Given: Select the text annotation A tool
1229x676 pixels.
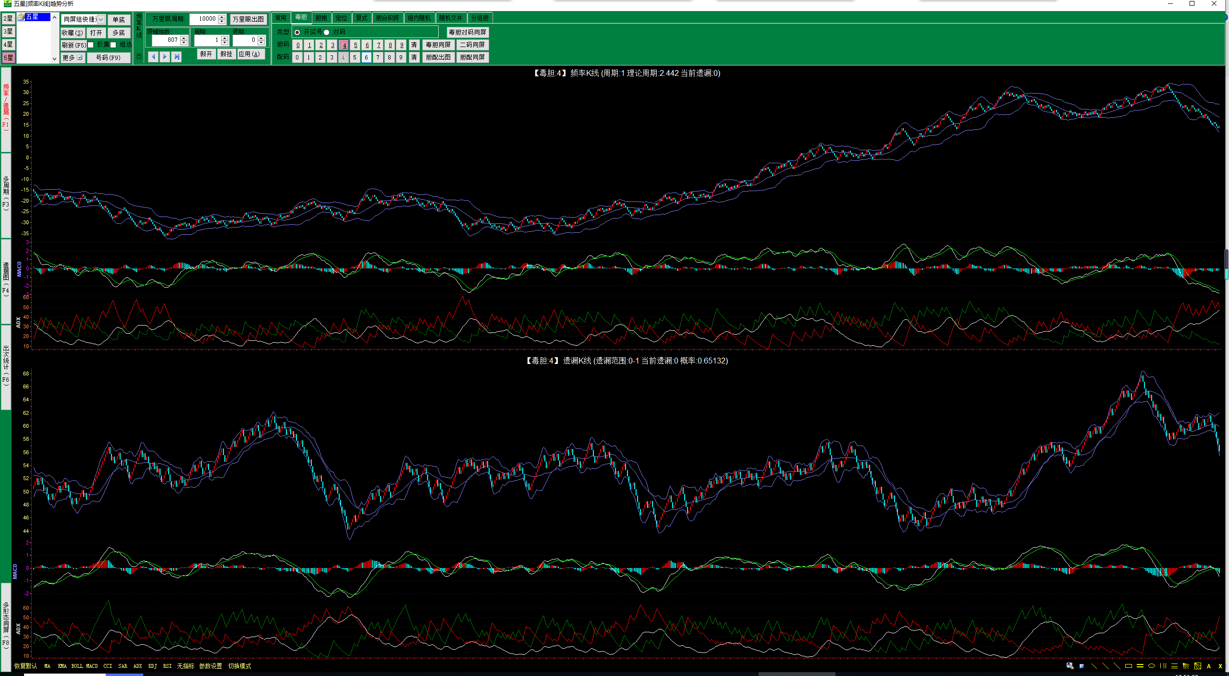Looking at the screenshot, I should [x=1209, y=666].
